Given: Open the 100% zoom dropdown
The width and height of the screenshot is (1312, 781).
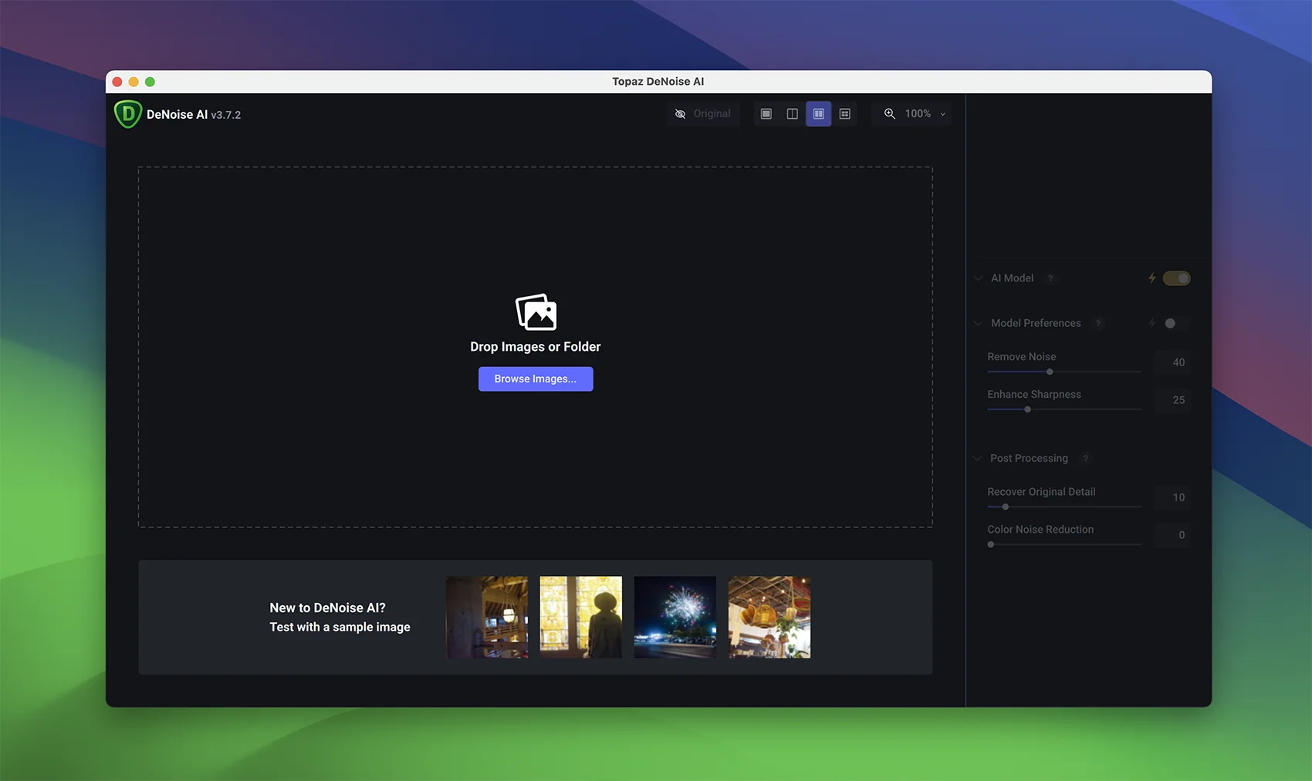Looking at the screenshot, I should tap(925, 114).
